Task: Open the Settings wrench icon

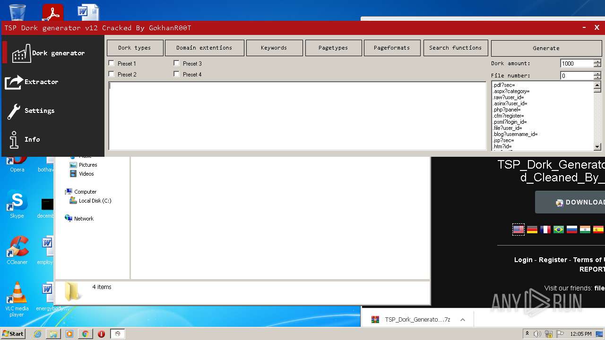Action: (14, 110)
